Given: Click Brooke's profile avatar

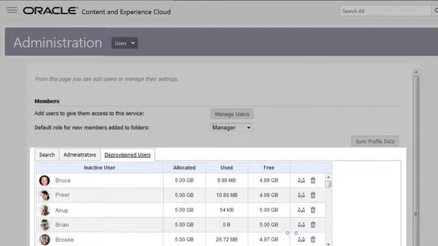Looking at the screenshot, I should [44, 240].
